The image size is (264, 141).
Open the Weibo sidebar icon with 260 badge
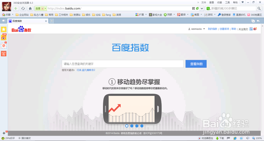pyautogui.click(x=3, y=37)
